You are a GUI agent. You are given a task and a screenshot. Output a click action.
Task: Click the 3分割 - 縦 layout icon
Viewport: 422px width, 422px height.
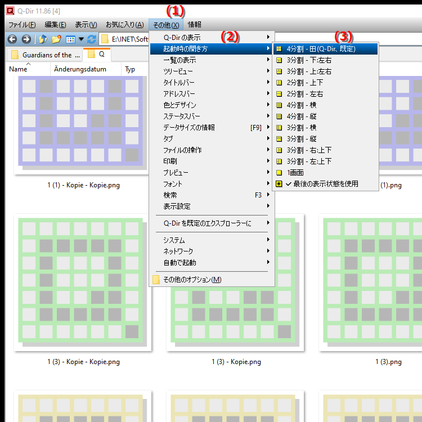tap(279, 139)
